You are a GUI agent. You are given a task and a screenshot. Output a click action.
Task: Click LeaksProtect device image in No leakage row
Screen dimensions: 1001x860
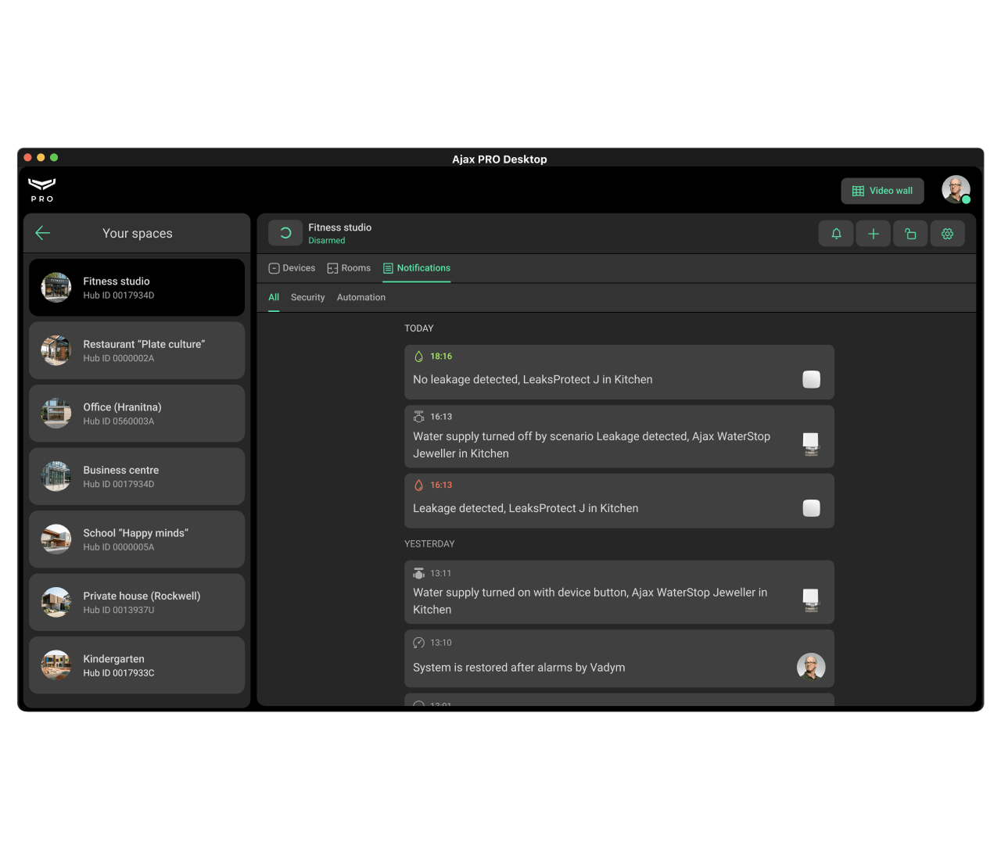coord(812,379)
